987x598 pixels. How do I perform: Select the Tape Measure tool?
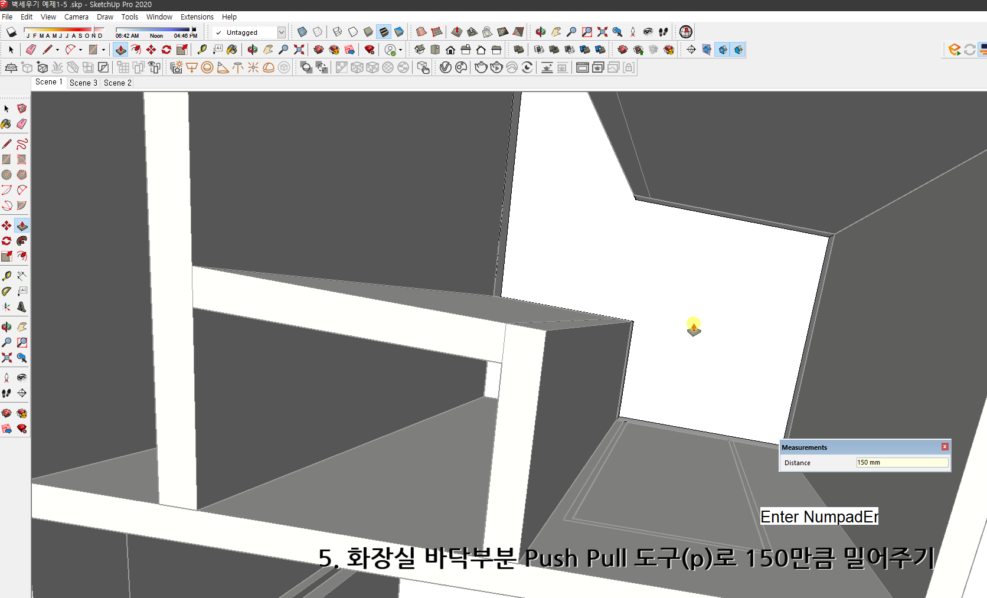[6, 275]
